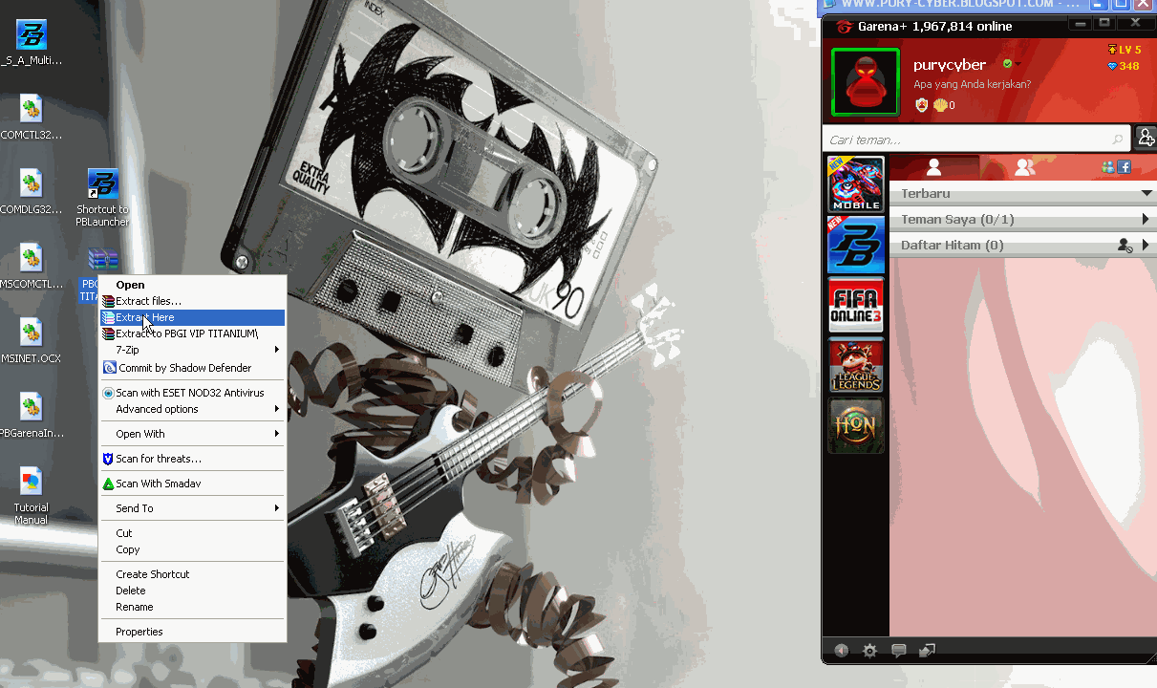Scan with ESET NOD32 Antivirus

coord(192,393)
